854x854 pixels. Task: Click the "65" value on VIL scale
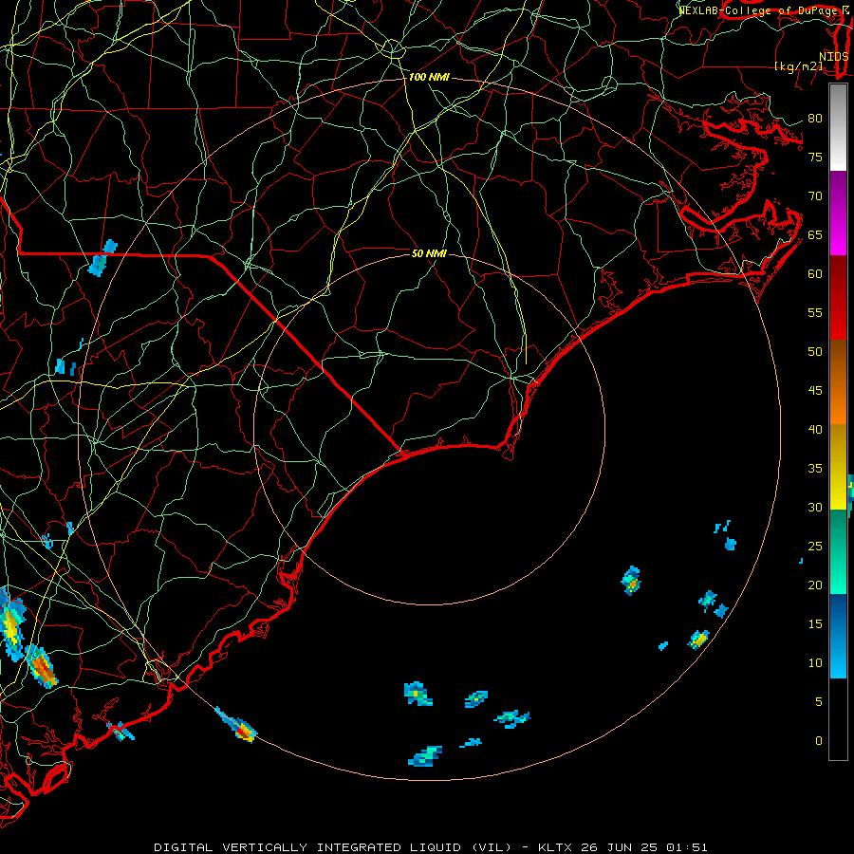(x=815, y=235)
